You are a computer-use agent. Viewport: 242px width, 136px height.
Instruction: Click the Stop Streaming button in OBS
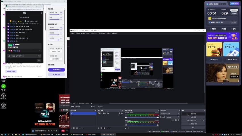point(193,114)
